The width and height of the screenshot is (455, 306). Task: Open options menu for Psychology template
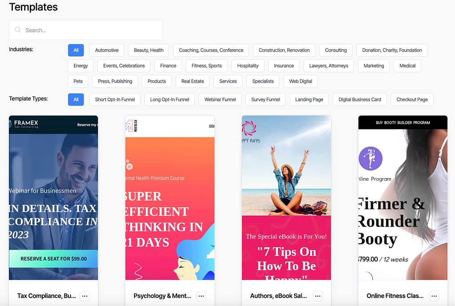201,296
